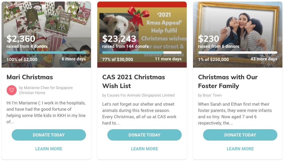
Task: Click the 100% of $2,000 progress bar
Action: pos(46,53)
